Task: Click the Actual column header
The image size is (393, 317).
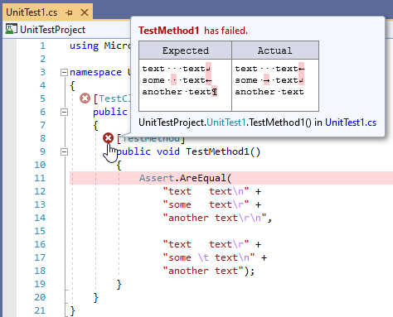Action: tap(275, 50)
